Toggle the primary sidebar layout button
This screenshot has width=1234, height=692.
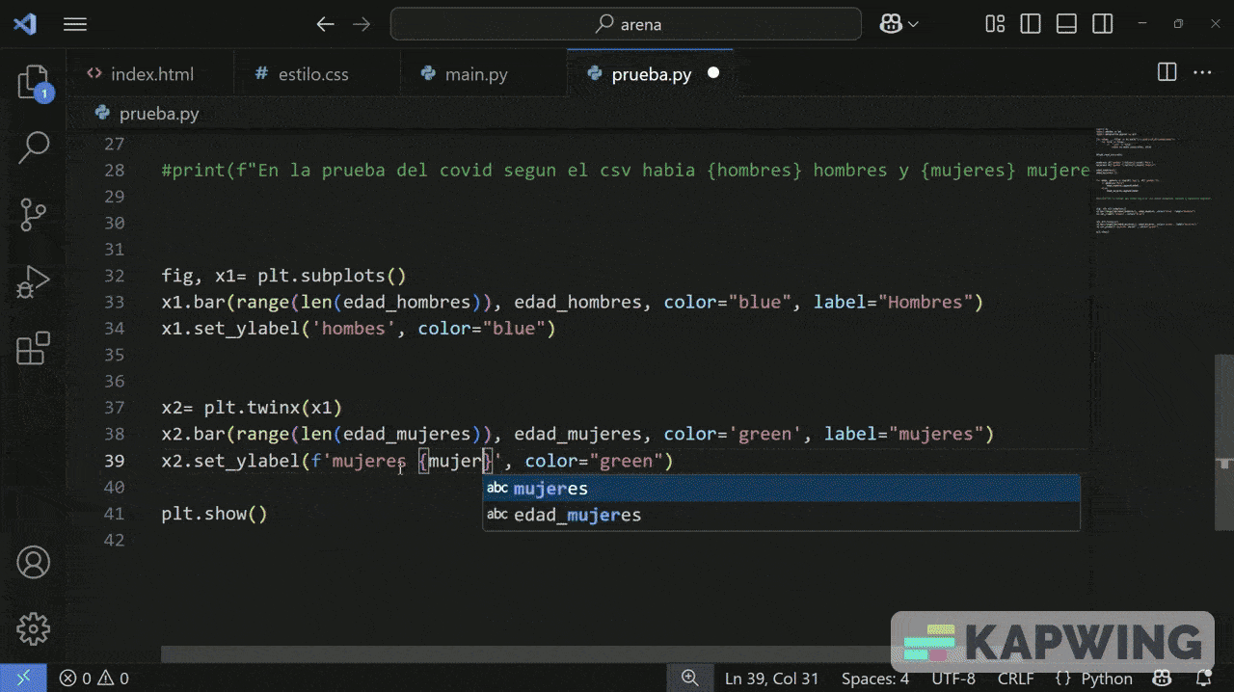[x=1031, y=24]
